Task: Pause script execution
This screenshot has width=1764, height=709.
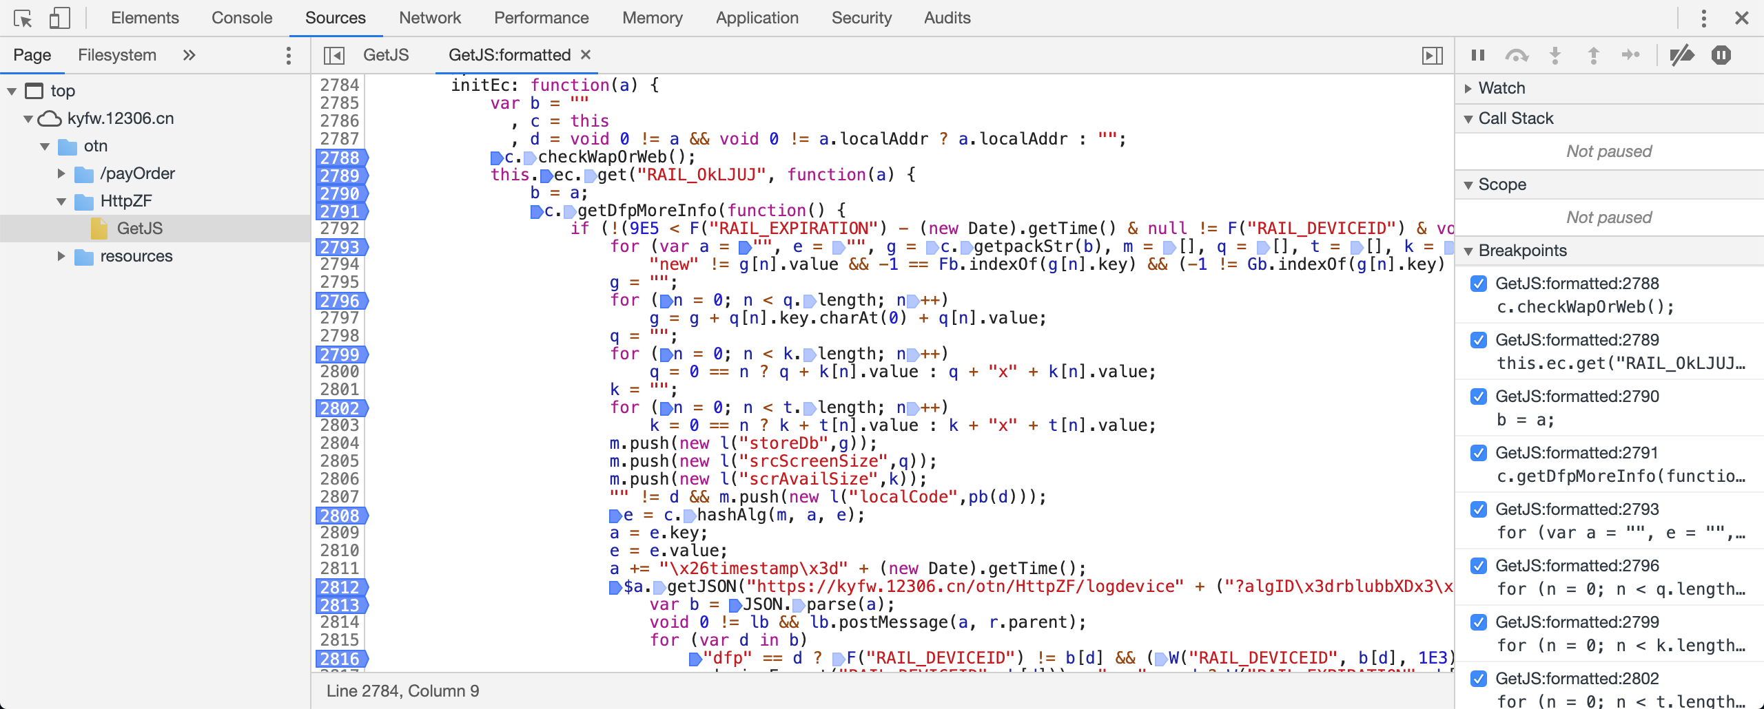Action: coord(1478,55)
